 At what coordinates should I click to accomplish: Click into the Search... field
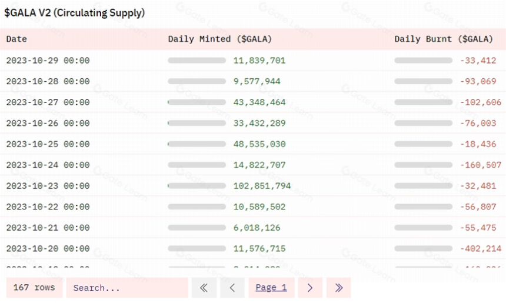pyautogui.click(x=127, y=288)
